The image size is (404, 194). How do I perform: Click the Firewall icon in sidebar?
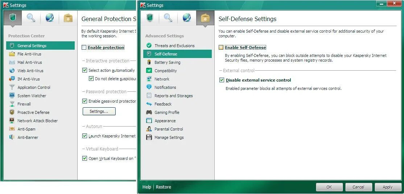tap(12, 104)
